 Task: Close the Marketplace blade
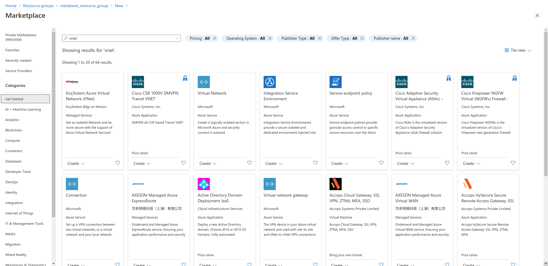[537, 15]
